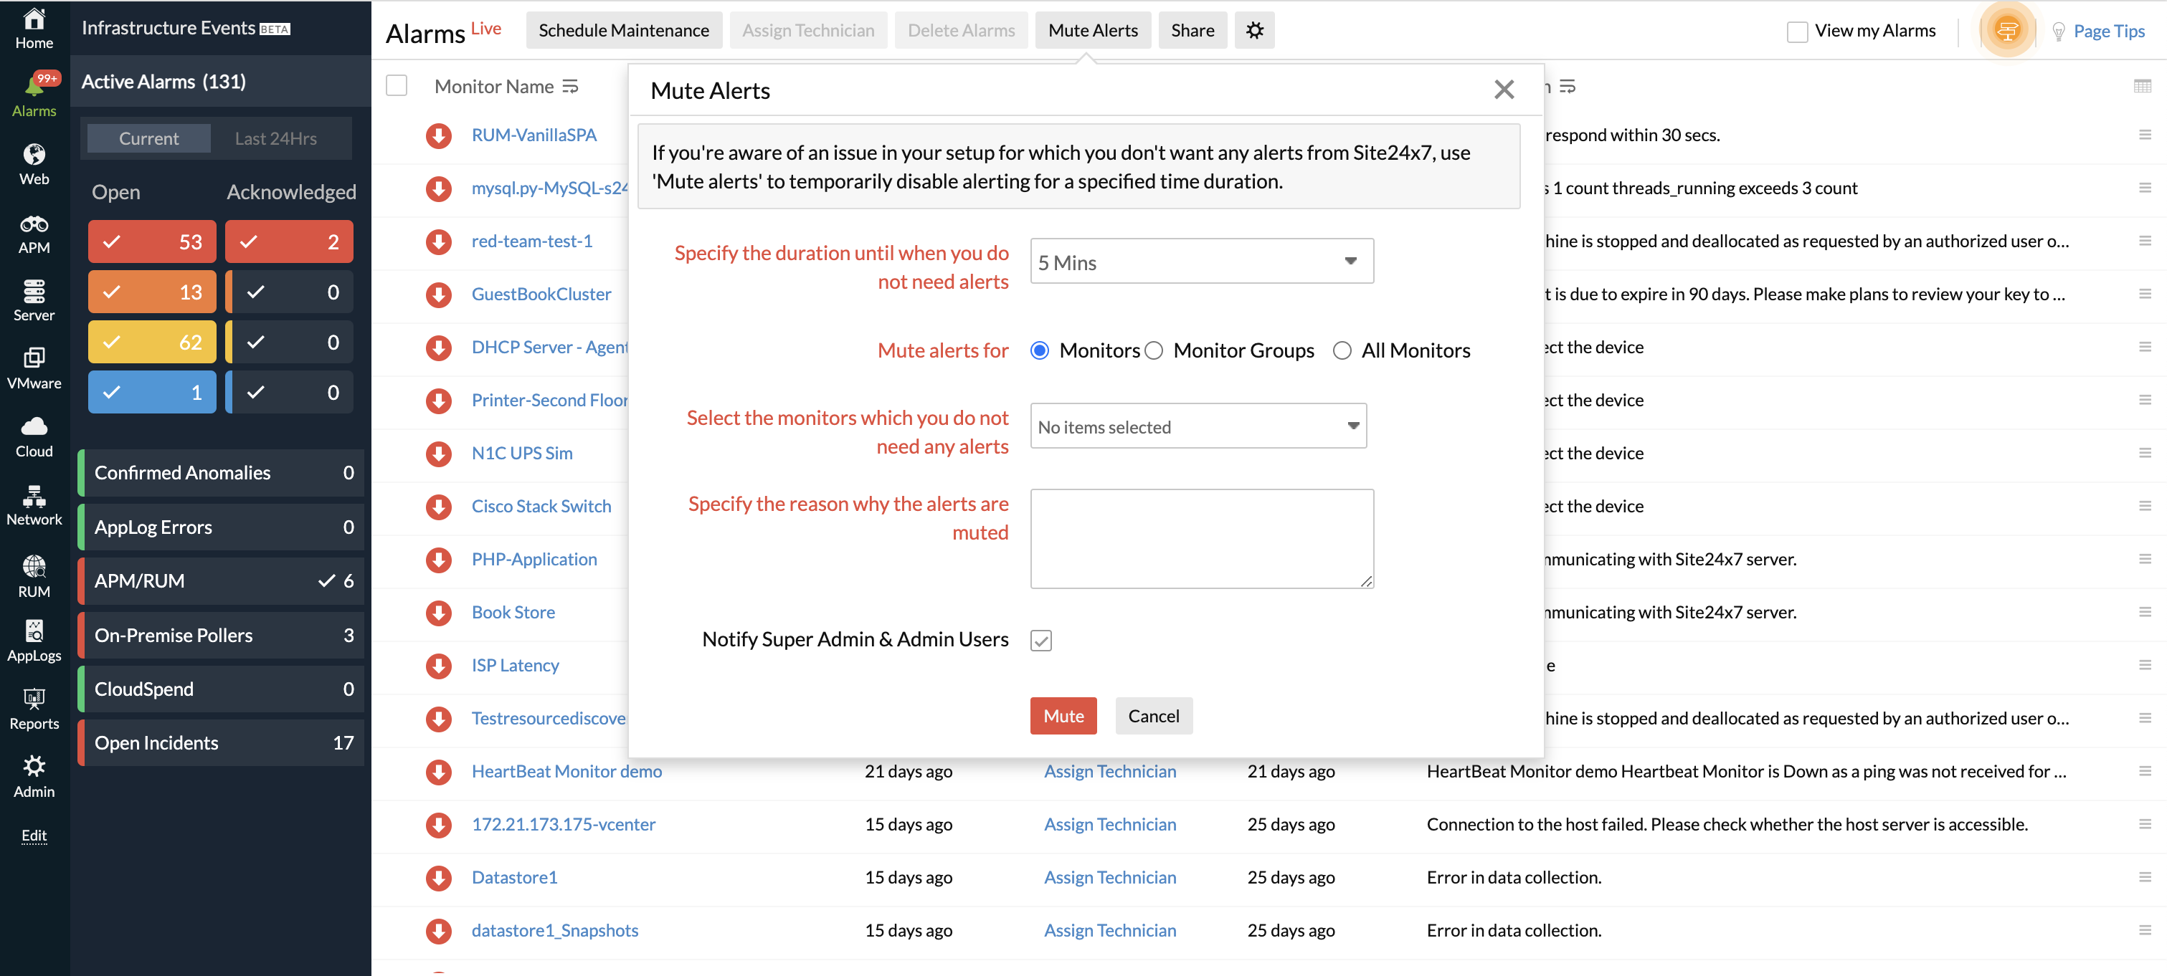
Task: Select the Current alarms tab
Action: [148, 139]
